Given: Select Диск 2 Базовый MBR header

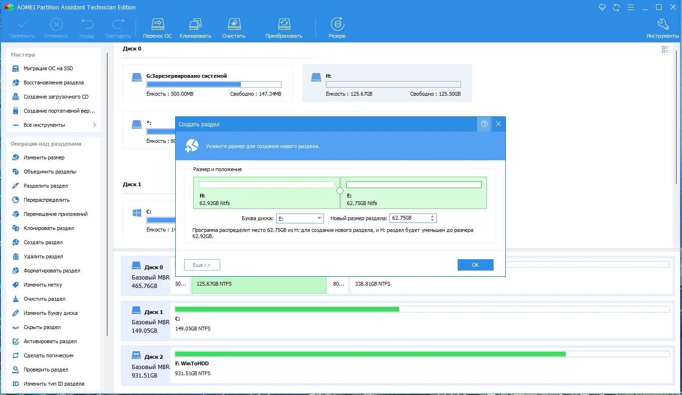Looking at the screenshot, I should pos(146,366).
